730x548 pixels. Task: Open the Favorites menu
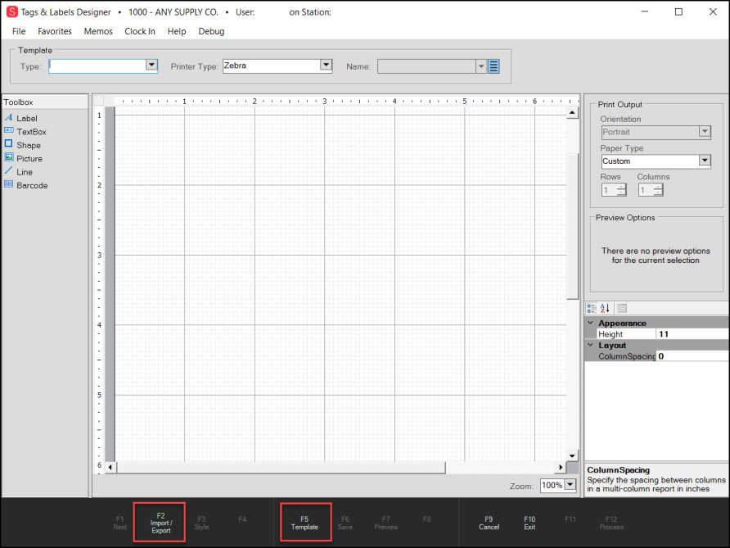[x=55, y=31]
